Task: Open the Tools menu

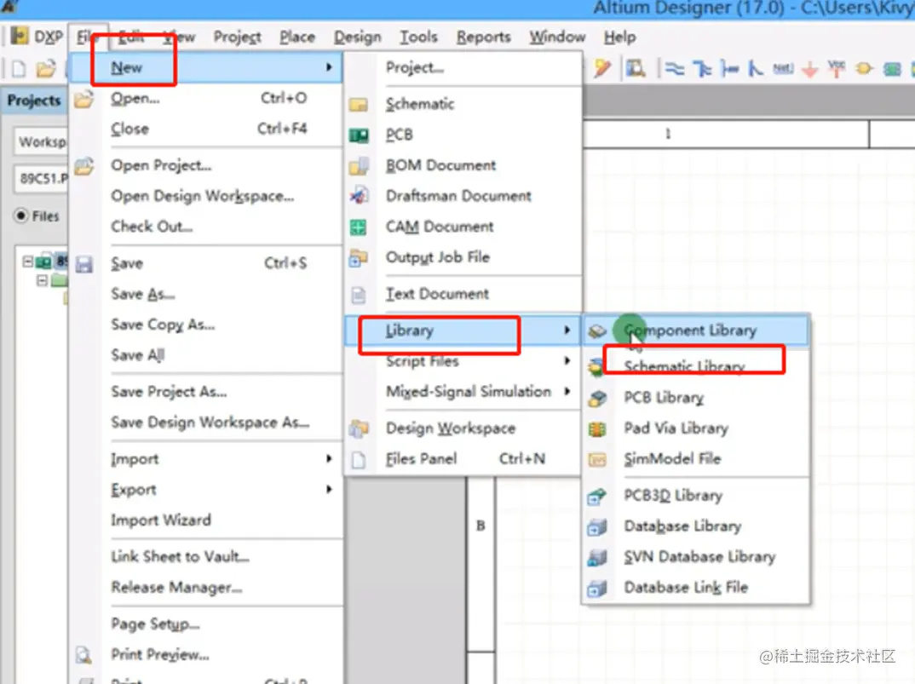Action: 418,37
